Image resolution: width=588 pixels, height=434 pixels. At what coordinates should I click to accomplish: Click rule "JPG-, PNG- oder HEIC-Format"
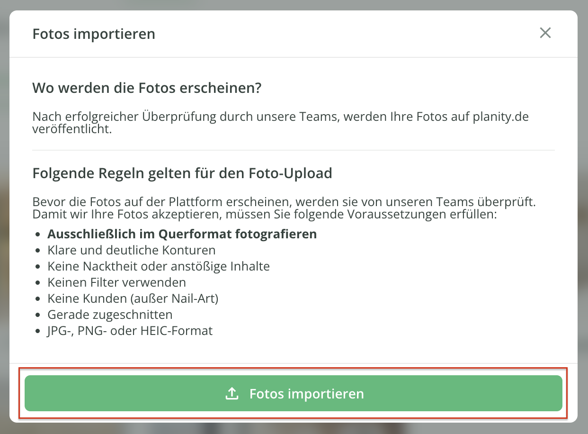click(x=130, y=331)
